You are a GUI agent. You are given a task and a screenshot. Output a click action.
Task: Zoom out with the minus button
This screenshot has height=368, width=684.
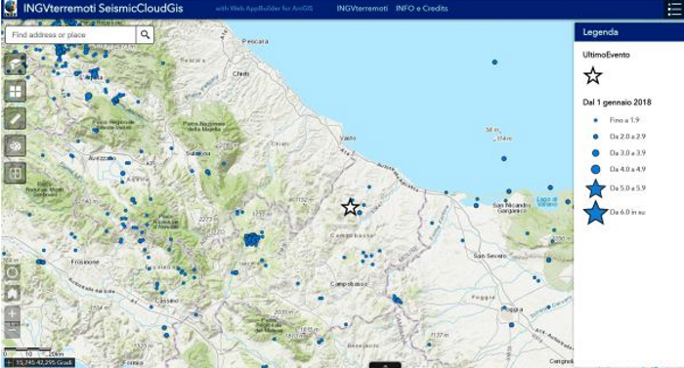[12, 330]
